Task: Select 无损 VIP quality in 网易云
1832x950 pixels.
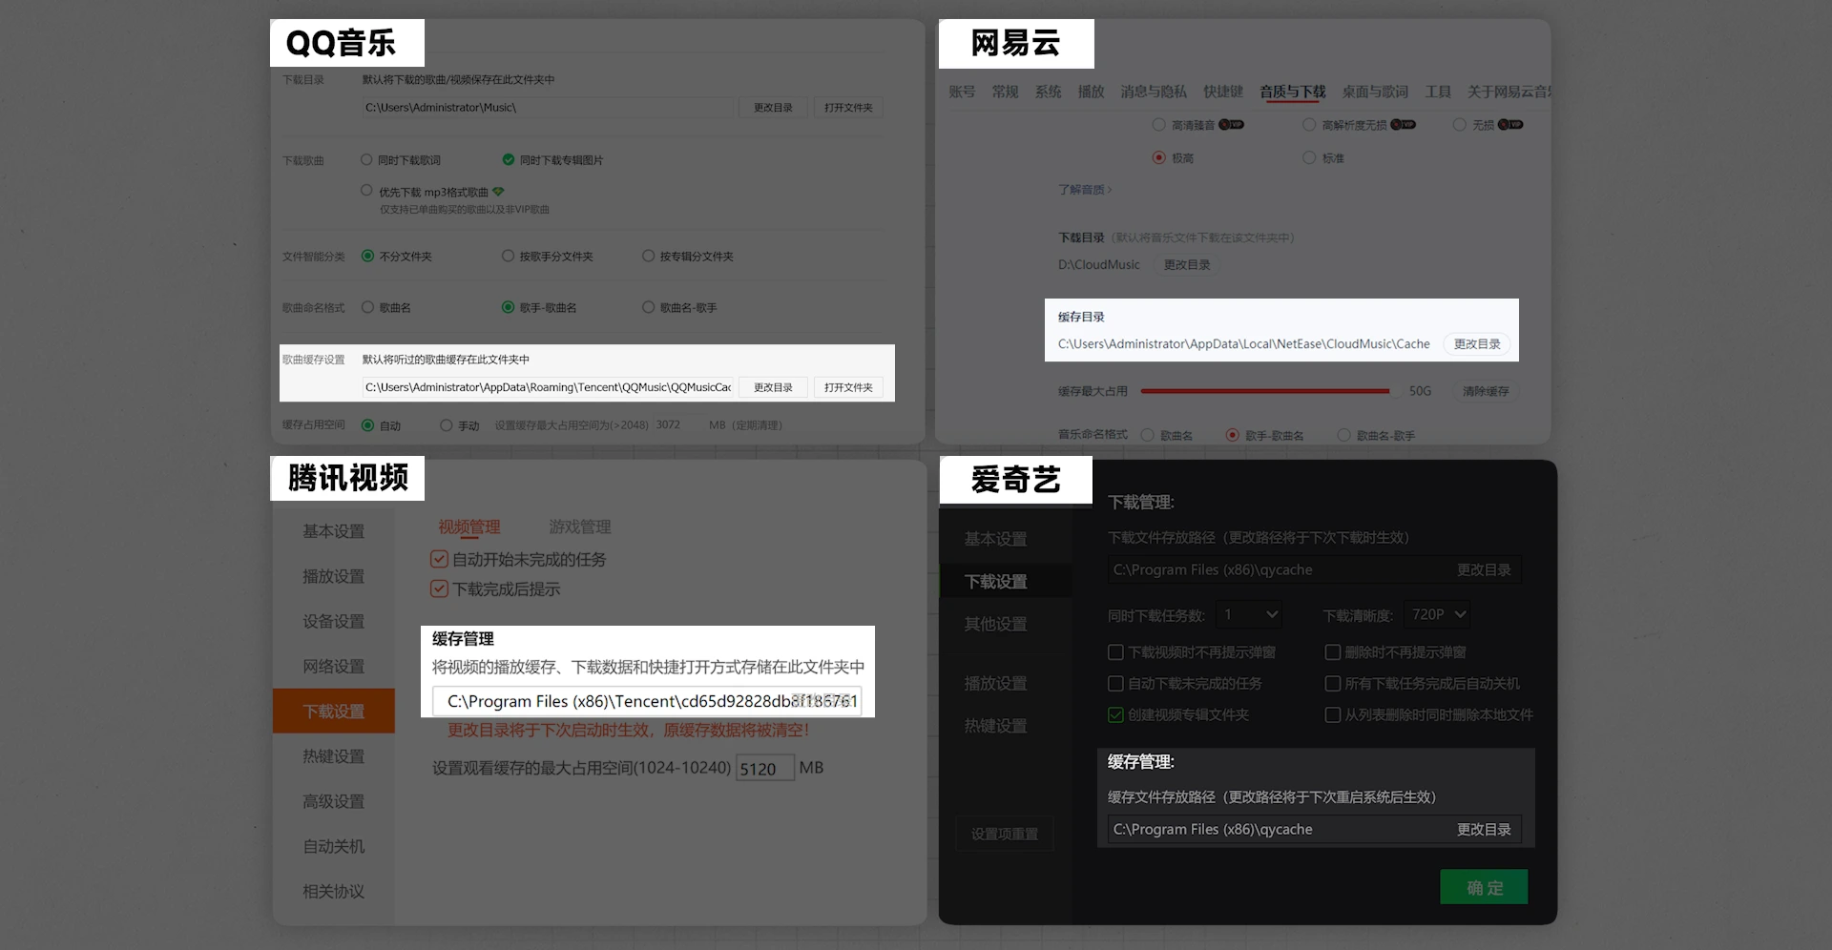Action: pyautogui.click(x=1459, y=125)
